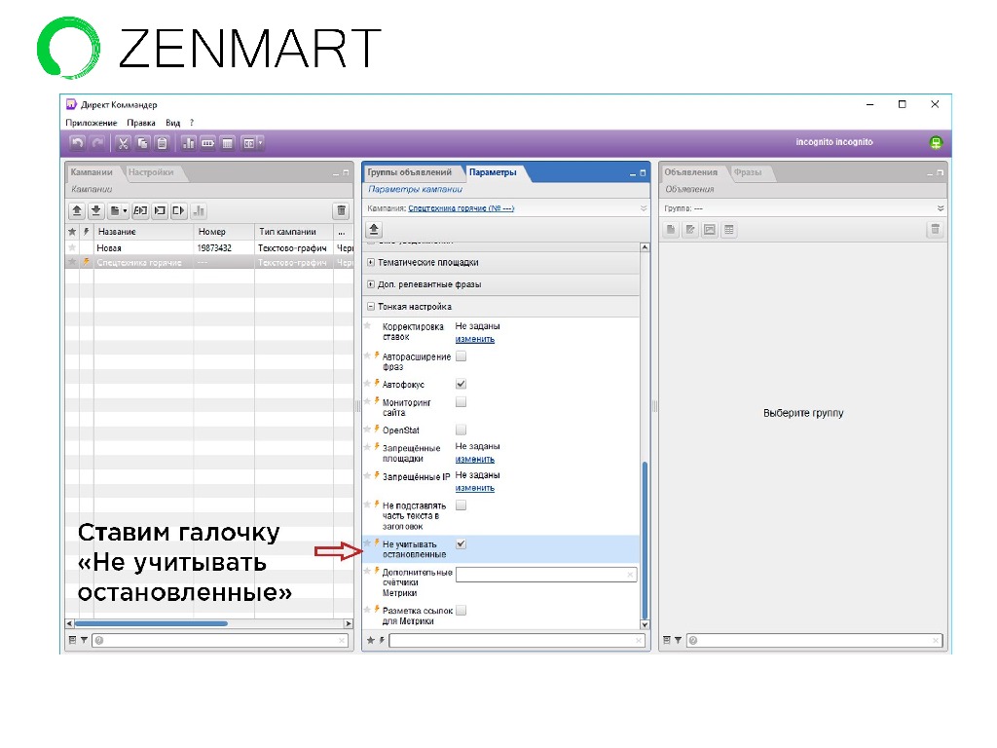The image size is (997, 748).
Task: Click the green connection status icon
Action: pos(936,142)
